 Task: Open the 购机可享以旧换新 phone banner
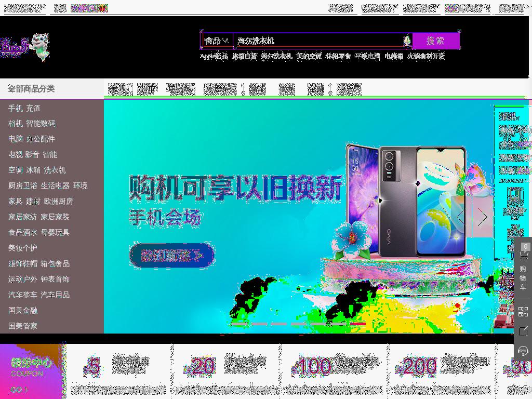pyautogui.click(x=299, y=217)
